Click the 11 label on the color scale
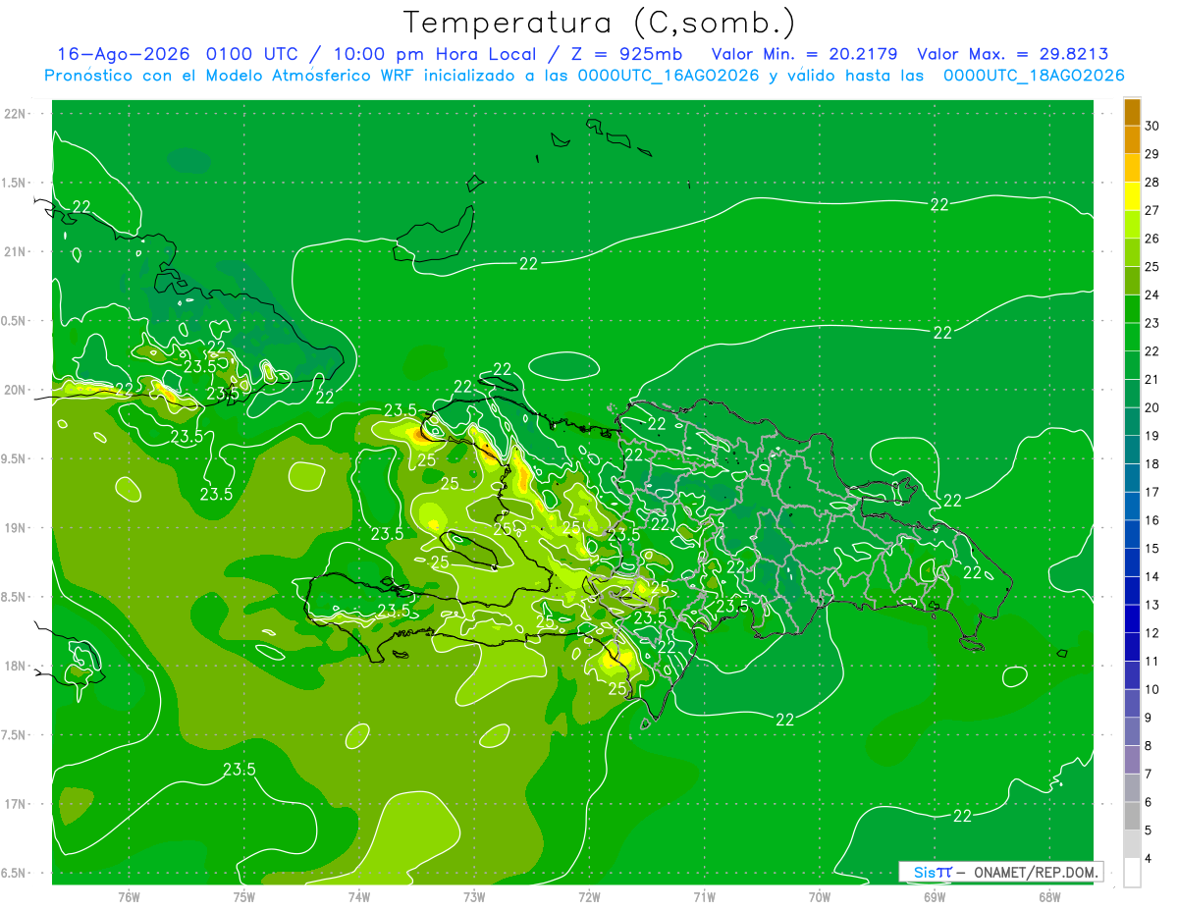 point(1152,662)
